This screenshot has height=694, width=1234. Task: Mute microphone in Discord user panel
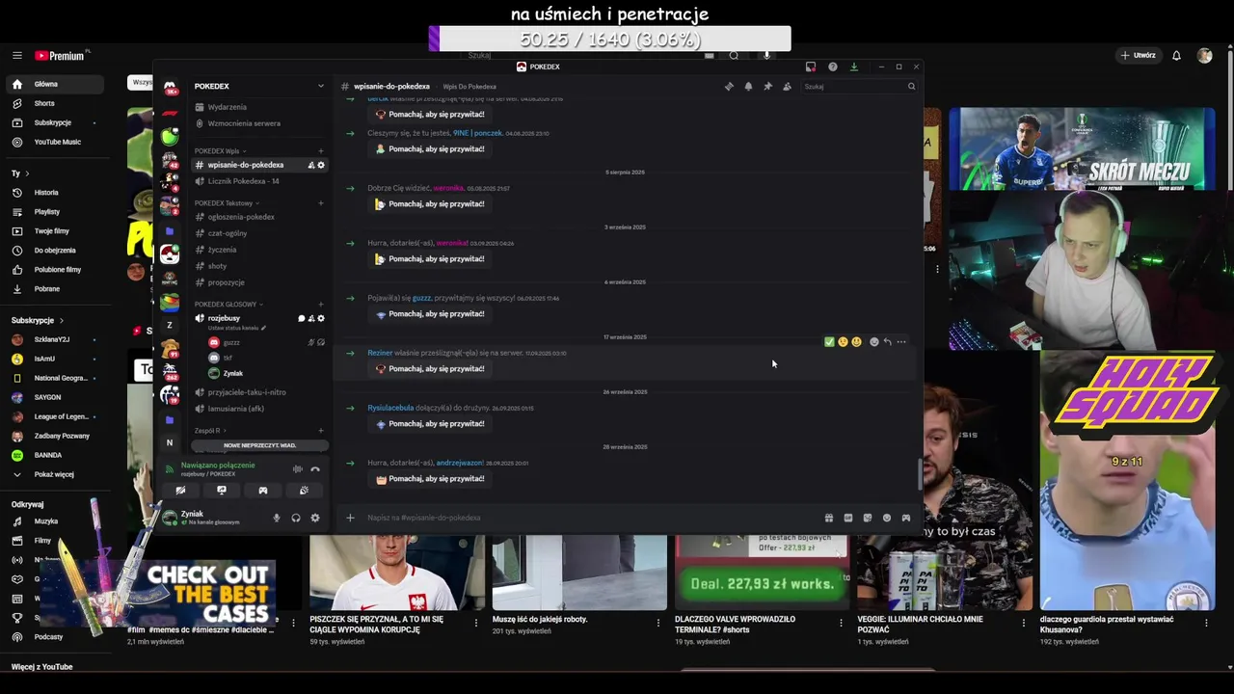click(277, 518)
